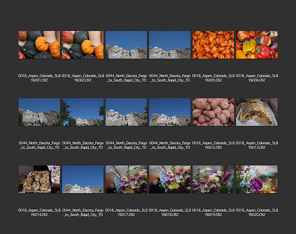Select the pumpkins thumbnail labeled Y6002.CR2

click(x=83, y=45)
